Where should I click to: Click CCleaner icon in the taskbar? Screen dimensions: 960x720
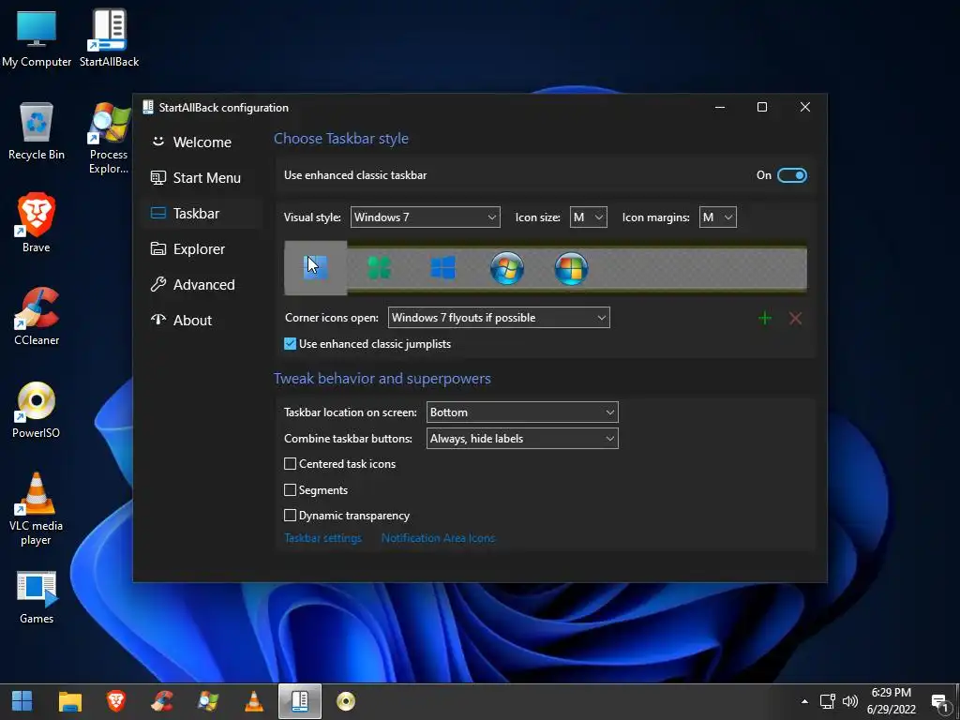click(x=161, y=701)
